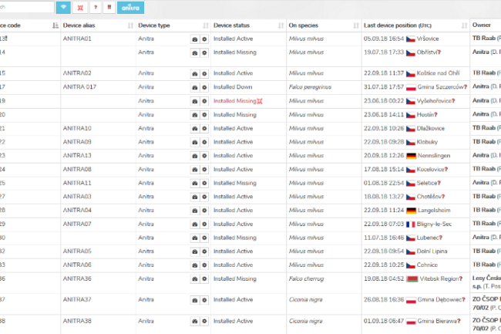Click dashboard icon left of gear in ANITRA10 row
The image size is (501, 334).
193,129
